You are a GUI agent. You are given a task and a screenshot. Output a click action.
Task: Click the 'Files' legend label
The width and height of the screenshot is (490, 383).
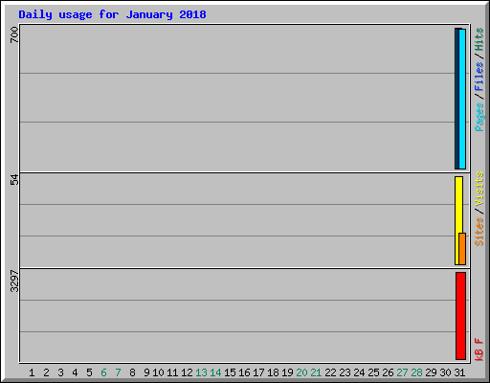(x=479, y=77)
